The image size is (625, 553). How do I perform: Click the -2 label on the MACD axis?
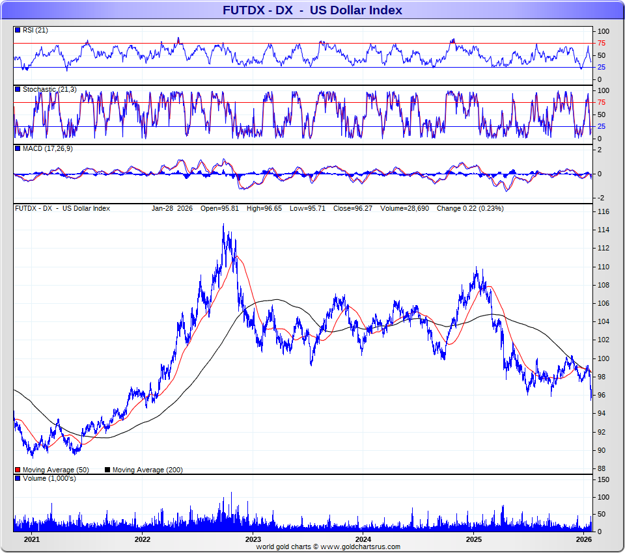601,198
